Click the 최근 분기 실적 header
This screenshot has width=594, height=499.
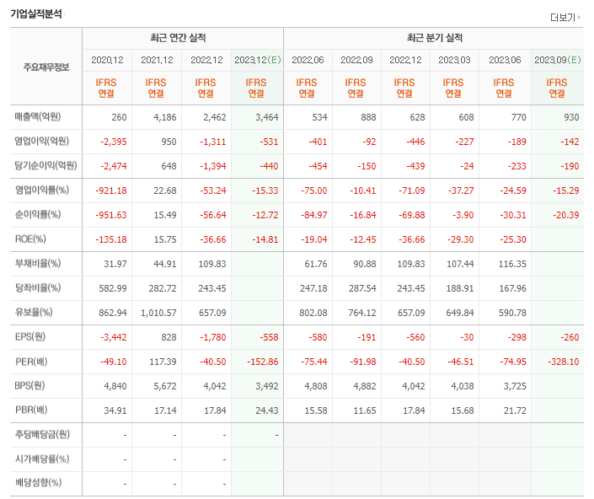click(x=435, y=38)
